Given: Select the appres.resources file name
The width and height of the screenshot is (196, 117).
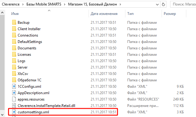Looking at the screenshot, I should 31,99.
